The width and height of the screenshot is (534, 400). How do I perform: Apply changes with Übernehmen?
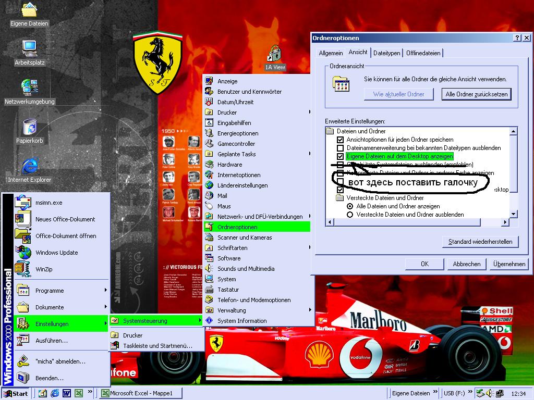[509, 264]
